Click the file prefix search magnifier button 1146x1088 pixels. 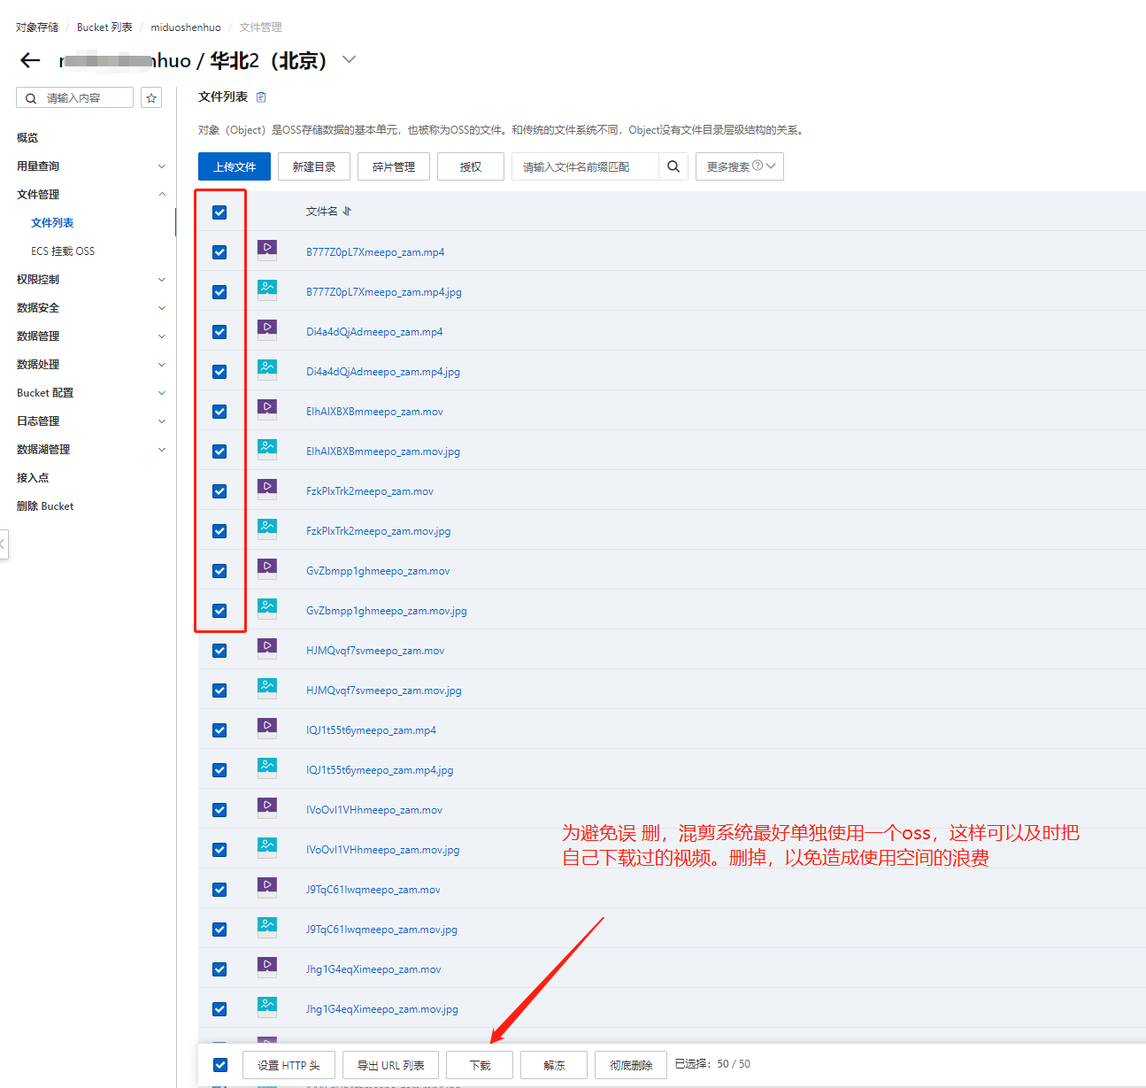[673, 166]
